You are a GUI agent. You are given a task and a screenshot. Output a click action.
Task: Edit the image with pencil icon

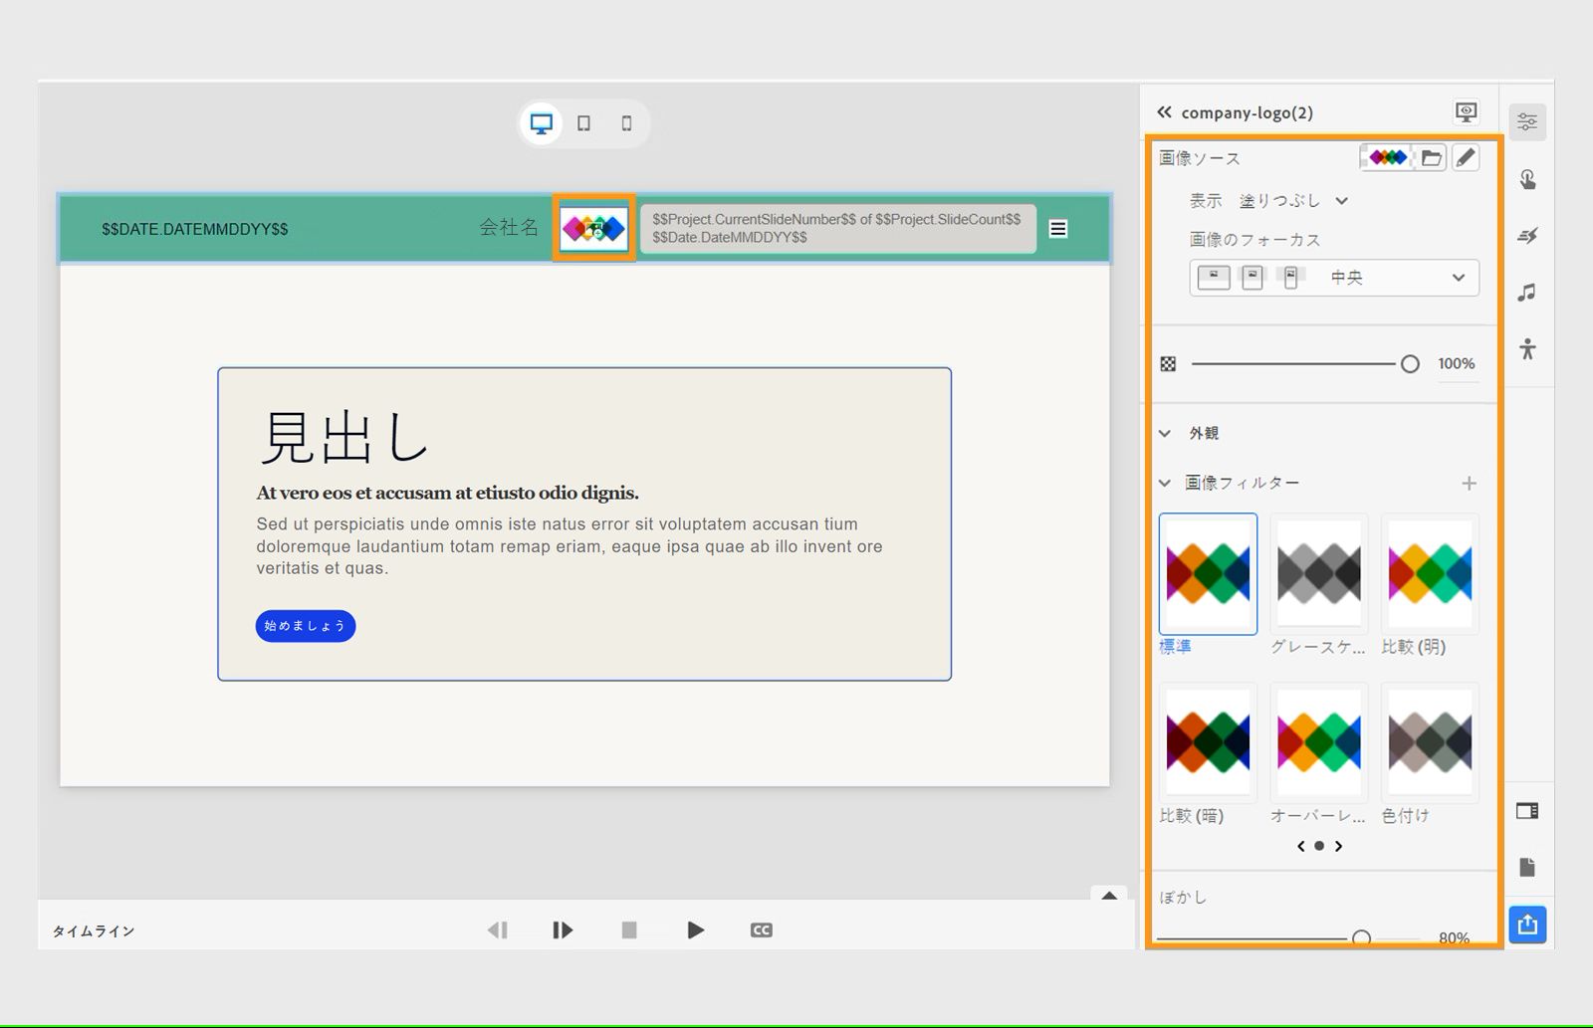click(x=1466, y=157)
